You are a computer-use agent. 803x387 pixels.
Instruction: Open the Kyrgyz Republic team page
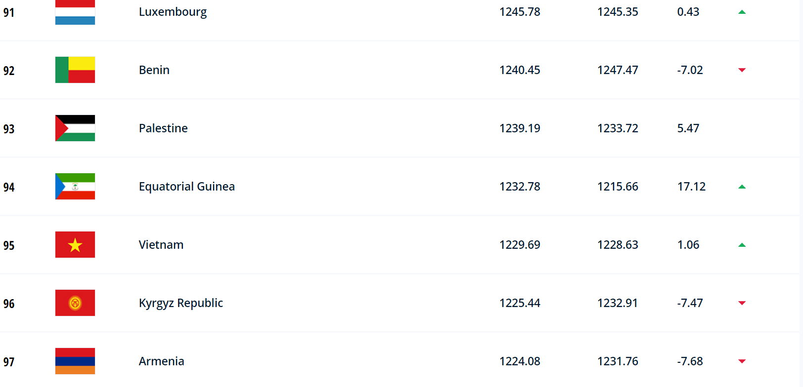pyautogui.click(x=180, y=303)
